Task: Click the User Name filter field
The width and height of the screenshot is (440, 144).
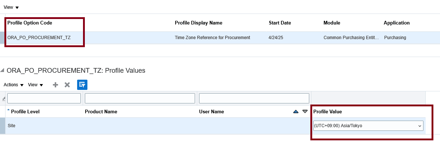Action: [254, 98]
